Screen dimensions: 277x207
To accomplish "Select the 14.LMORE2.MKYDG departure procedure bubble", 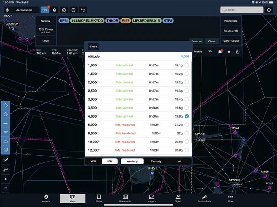I will pos(87,21).
